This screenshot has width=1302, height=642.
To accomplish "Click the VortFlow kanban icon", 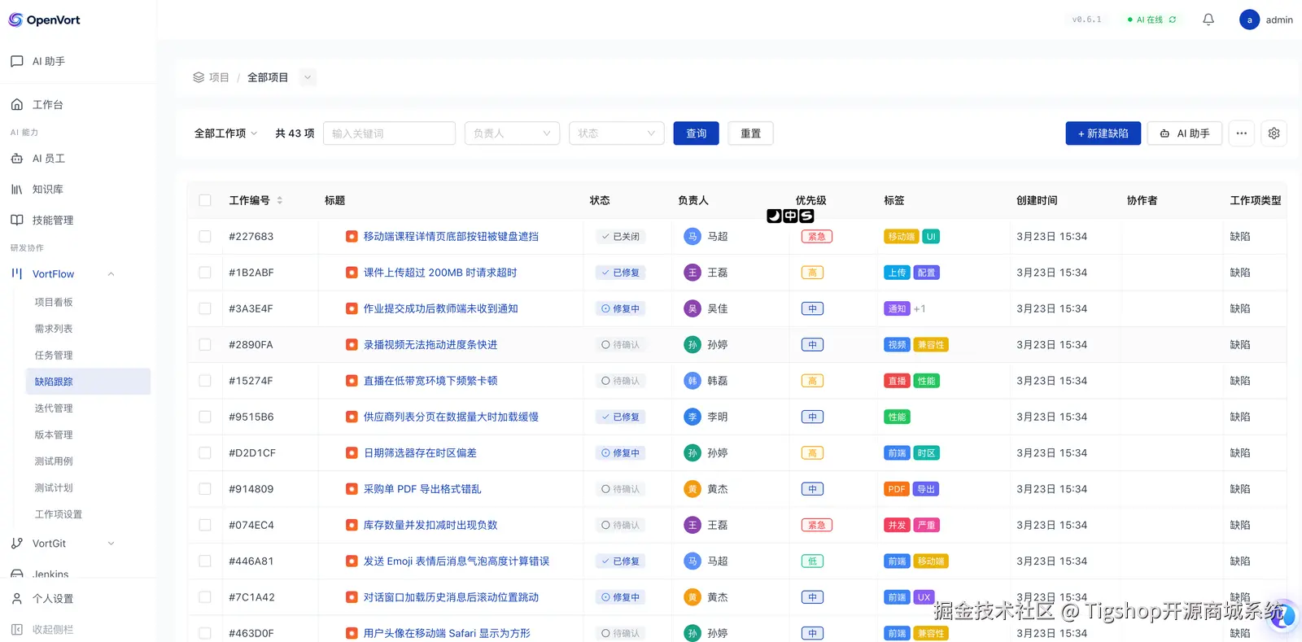I will click(x=16, y=273).
